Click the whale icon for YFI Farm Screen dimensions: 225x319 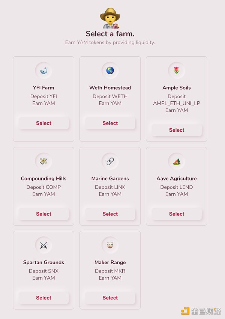point(43,70)
